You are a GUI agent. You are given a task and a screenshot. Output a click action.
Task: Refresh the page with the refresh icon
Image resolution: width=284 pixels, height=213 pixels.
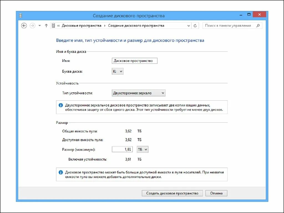[195, 26]
